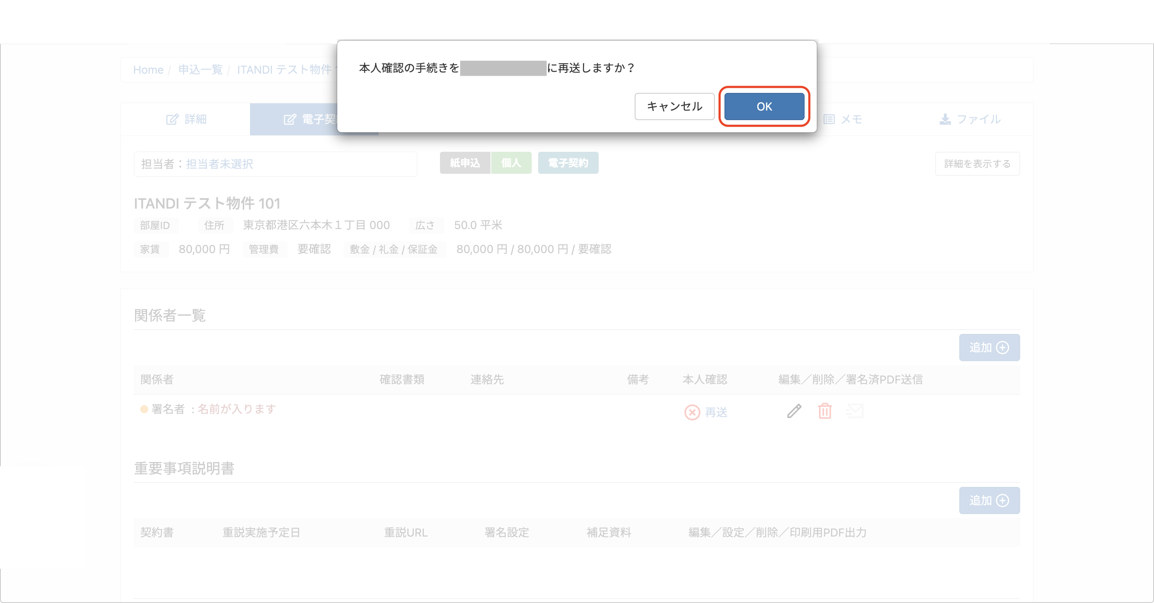The height and width of the screenshot is (603, 1154).
Task: Show details with 詳細を表示する button
Action: [978, 164]
